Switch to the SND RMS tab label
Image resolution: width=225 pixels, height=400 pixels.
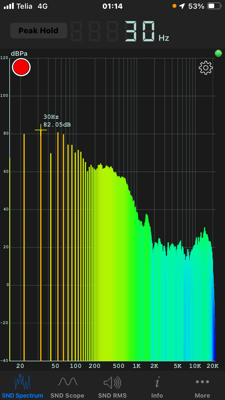point(112,396)
